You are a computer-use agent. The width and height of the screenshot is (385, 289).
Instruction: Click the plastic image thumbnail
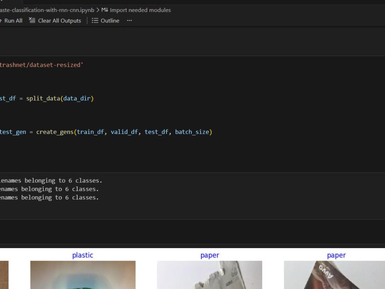point(83,275)
